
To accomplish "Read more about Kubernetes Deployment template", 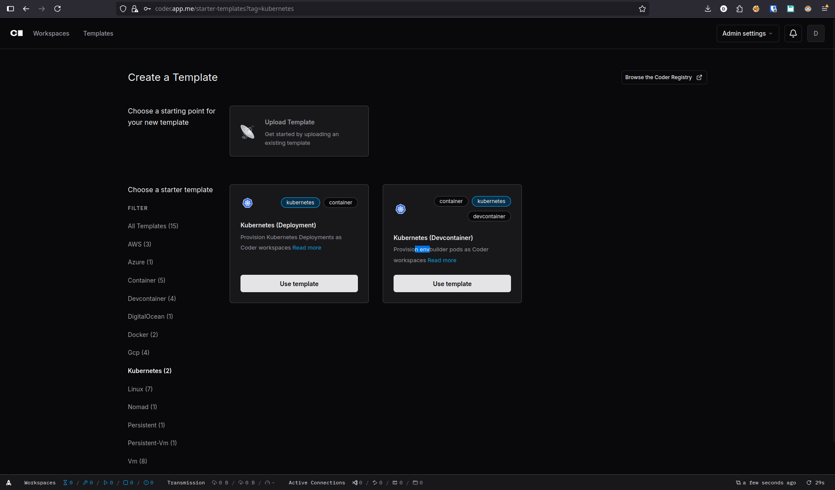I will tap(307, 247).
